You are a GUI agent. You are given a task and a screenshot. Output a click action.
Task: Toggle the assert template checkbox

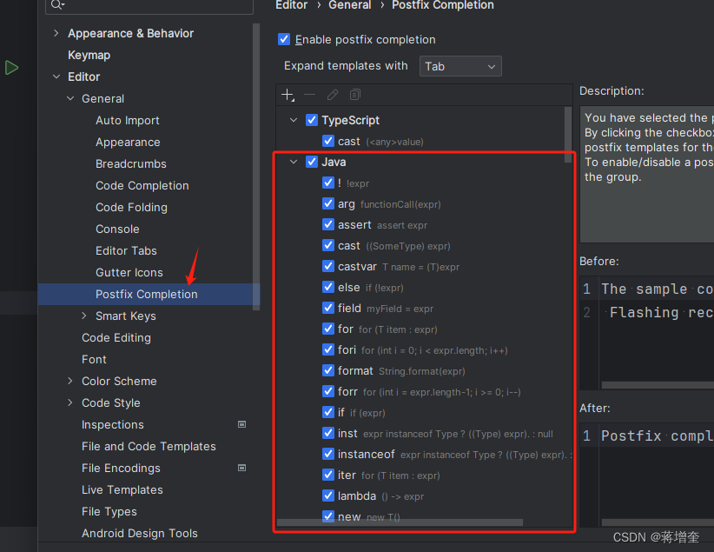327,224
